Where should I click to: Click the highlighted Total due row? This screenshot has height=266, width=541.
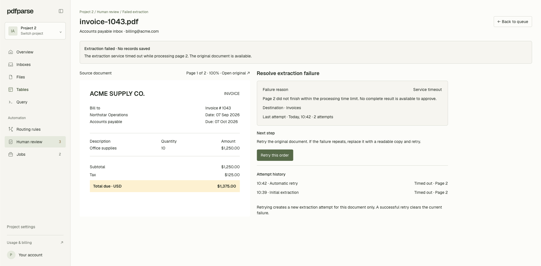pyautogui.click(x=165, y=186)
